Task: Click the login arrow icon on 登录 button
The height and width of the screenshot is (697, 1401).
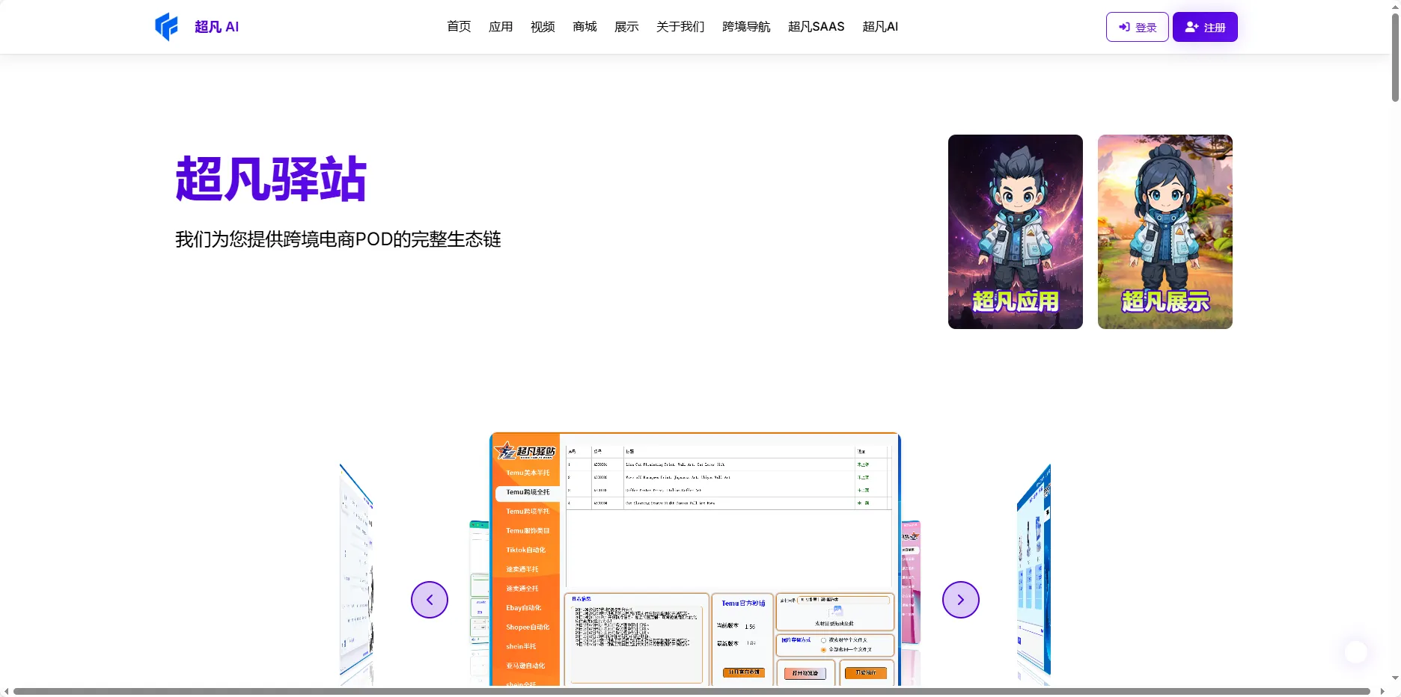Action: pyautogui.click(x=1123, y=27)
